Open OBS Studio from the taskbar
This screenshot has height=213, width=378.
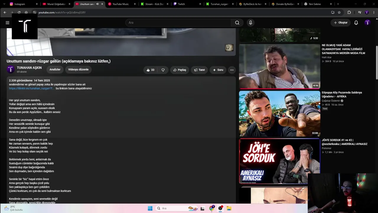pos(220,208)
